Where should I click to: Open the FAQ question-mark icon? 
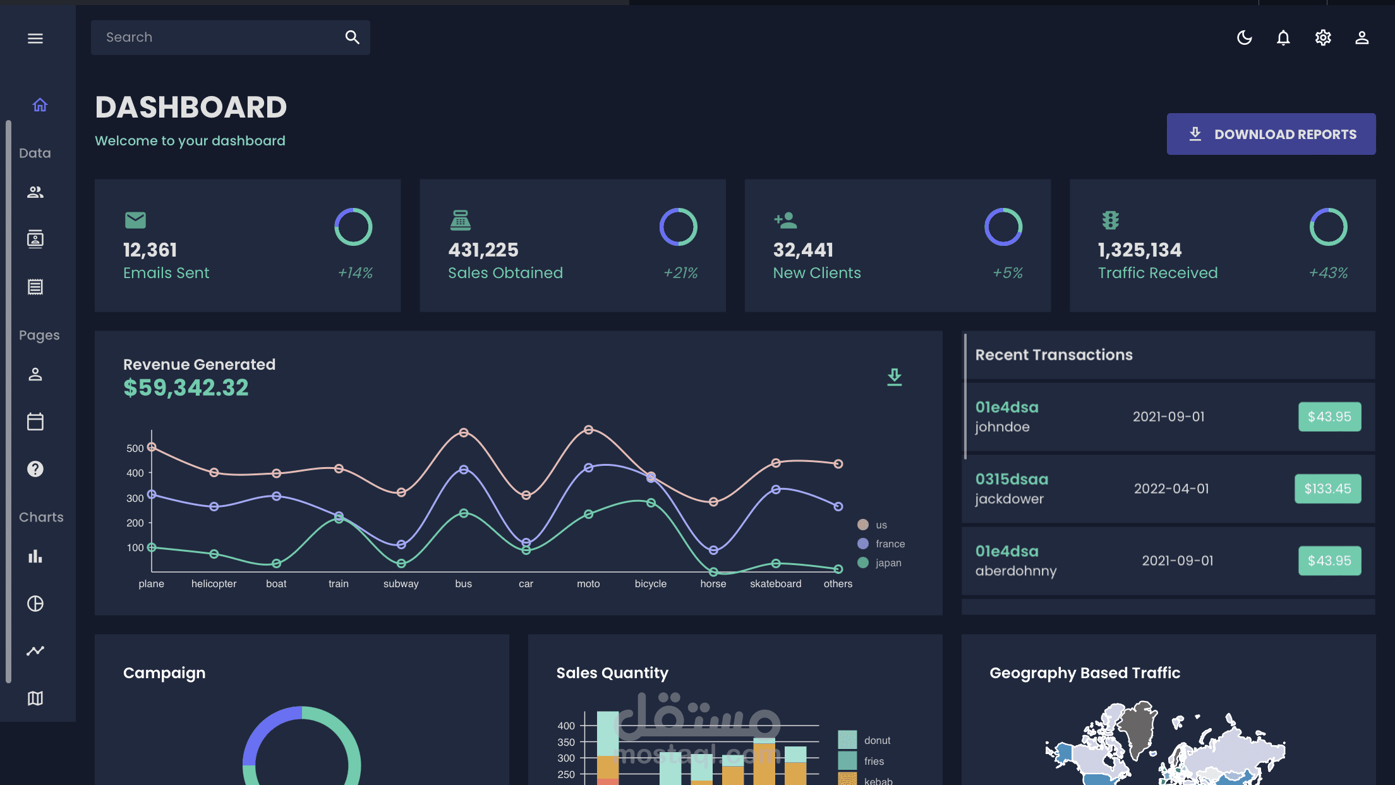(35, 468)
